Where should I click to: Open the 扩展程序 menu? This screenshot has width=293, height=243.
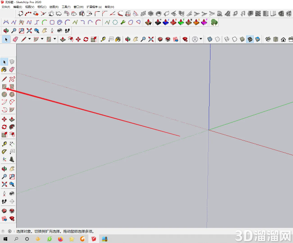coord(94,7)
